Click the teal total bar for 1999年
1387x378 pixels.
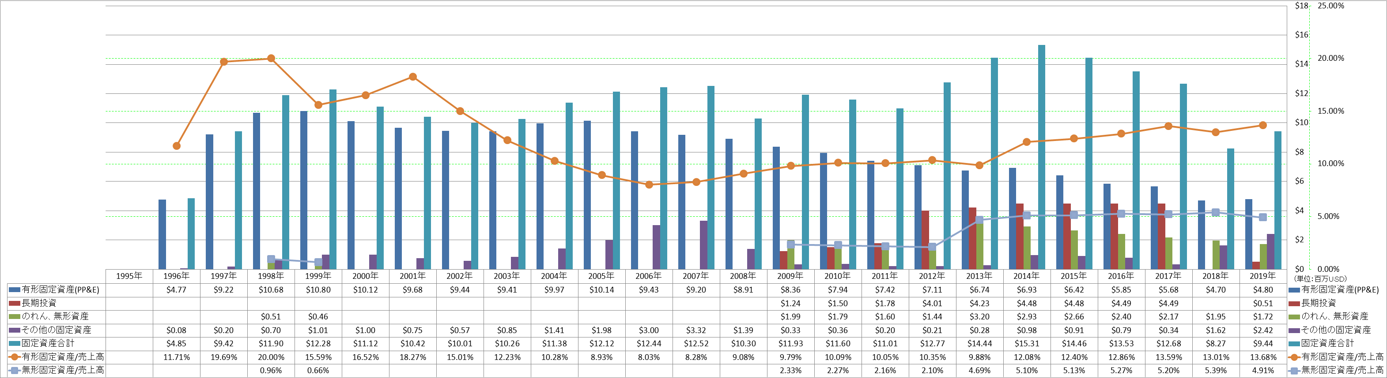(333, 179)
